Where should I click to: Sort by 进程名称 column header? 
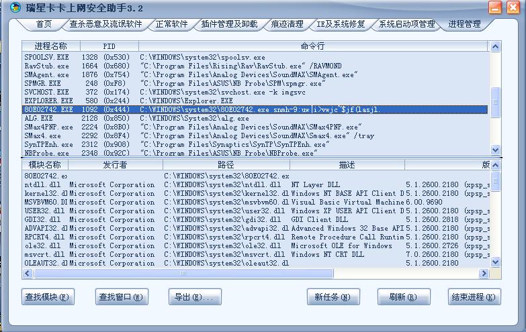pos(51,46)
